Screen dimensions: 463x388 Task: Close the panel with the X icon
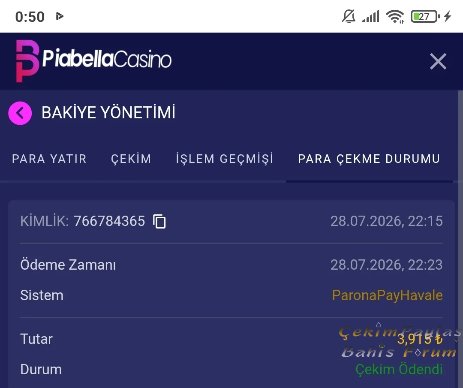tap(438, 61)
